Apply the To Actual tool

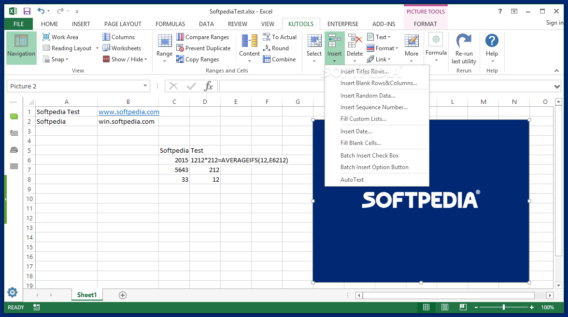(x=280, y=37)
